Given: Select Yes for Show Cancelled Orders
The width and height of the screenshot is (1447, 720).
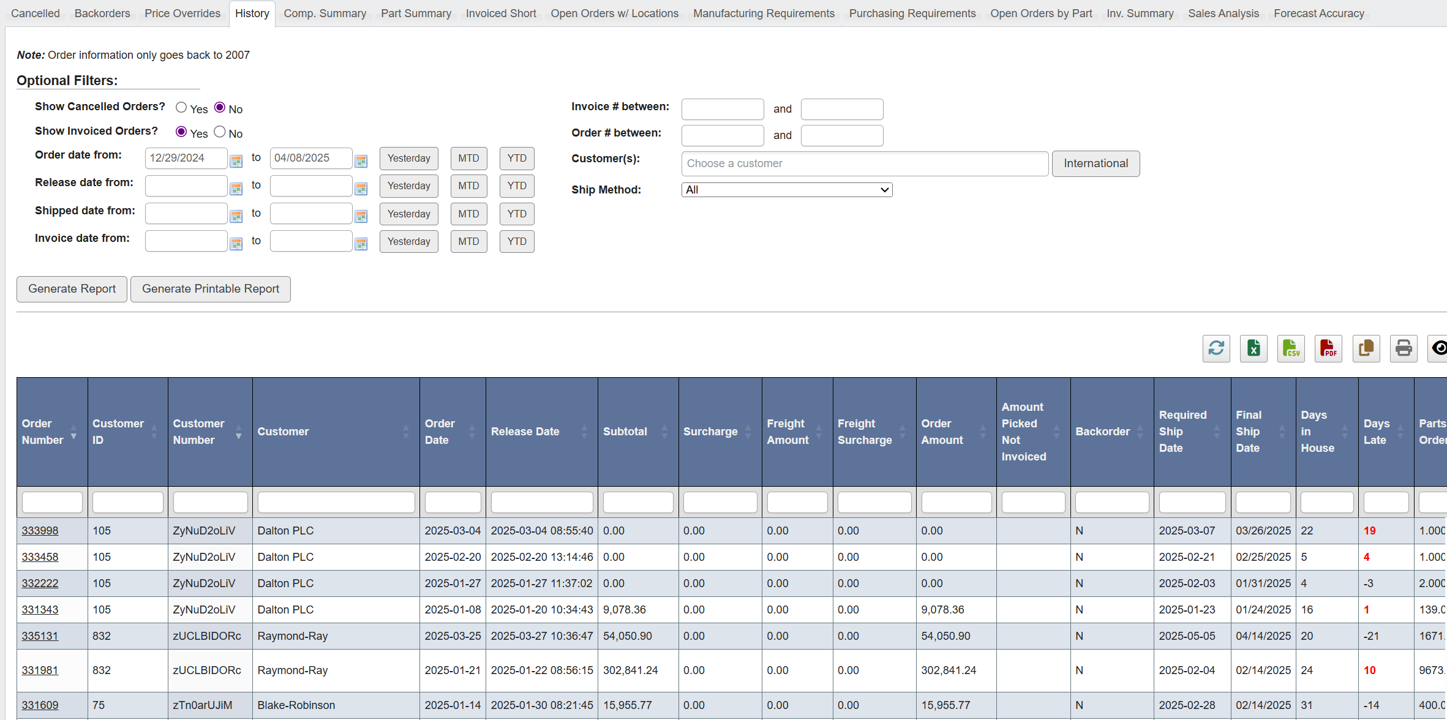Looking at the screenshot, I should pos(181,108).
